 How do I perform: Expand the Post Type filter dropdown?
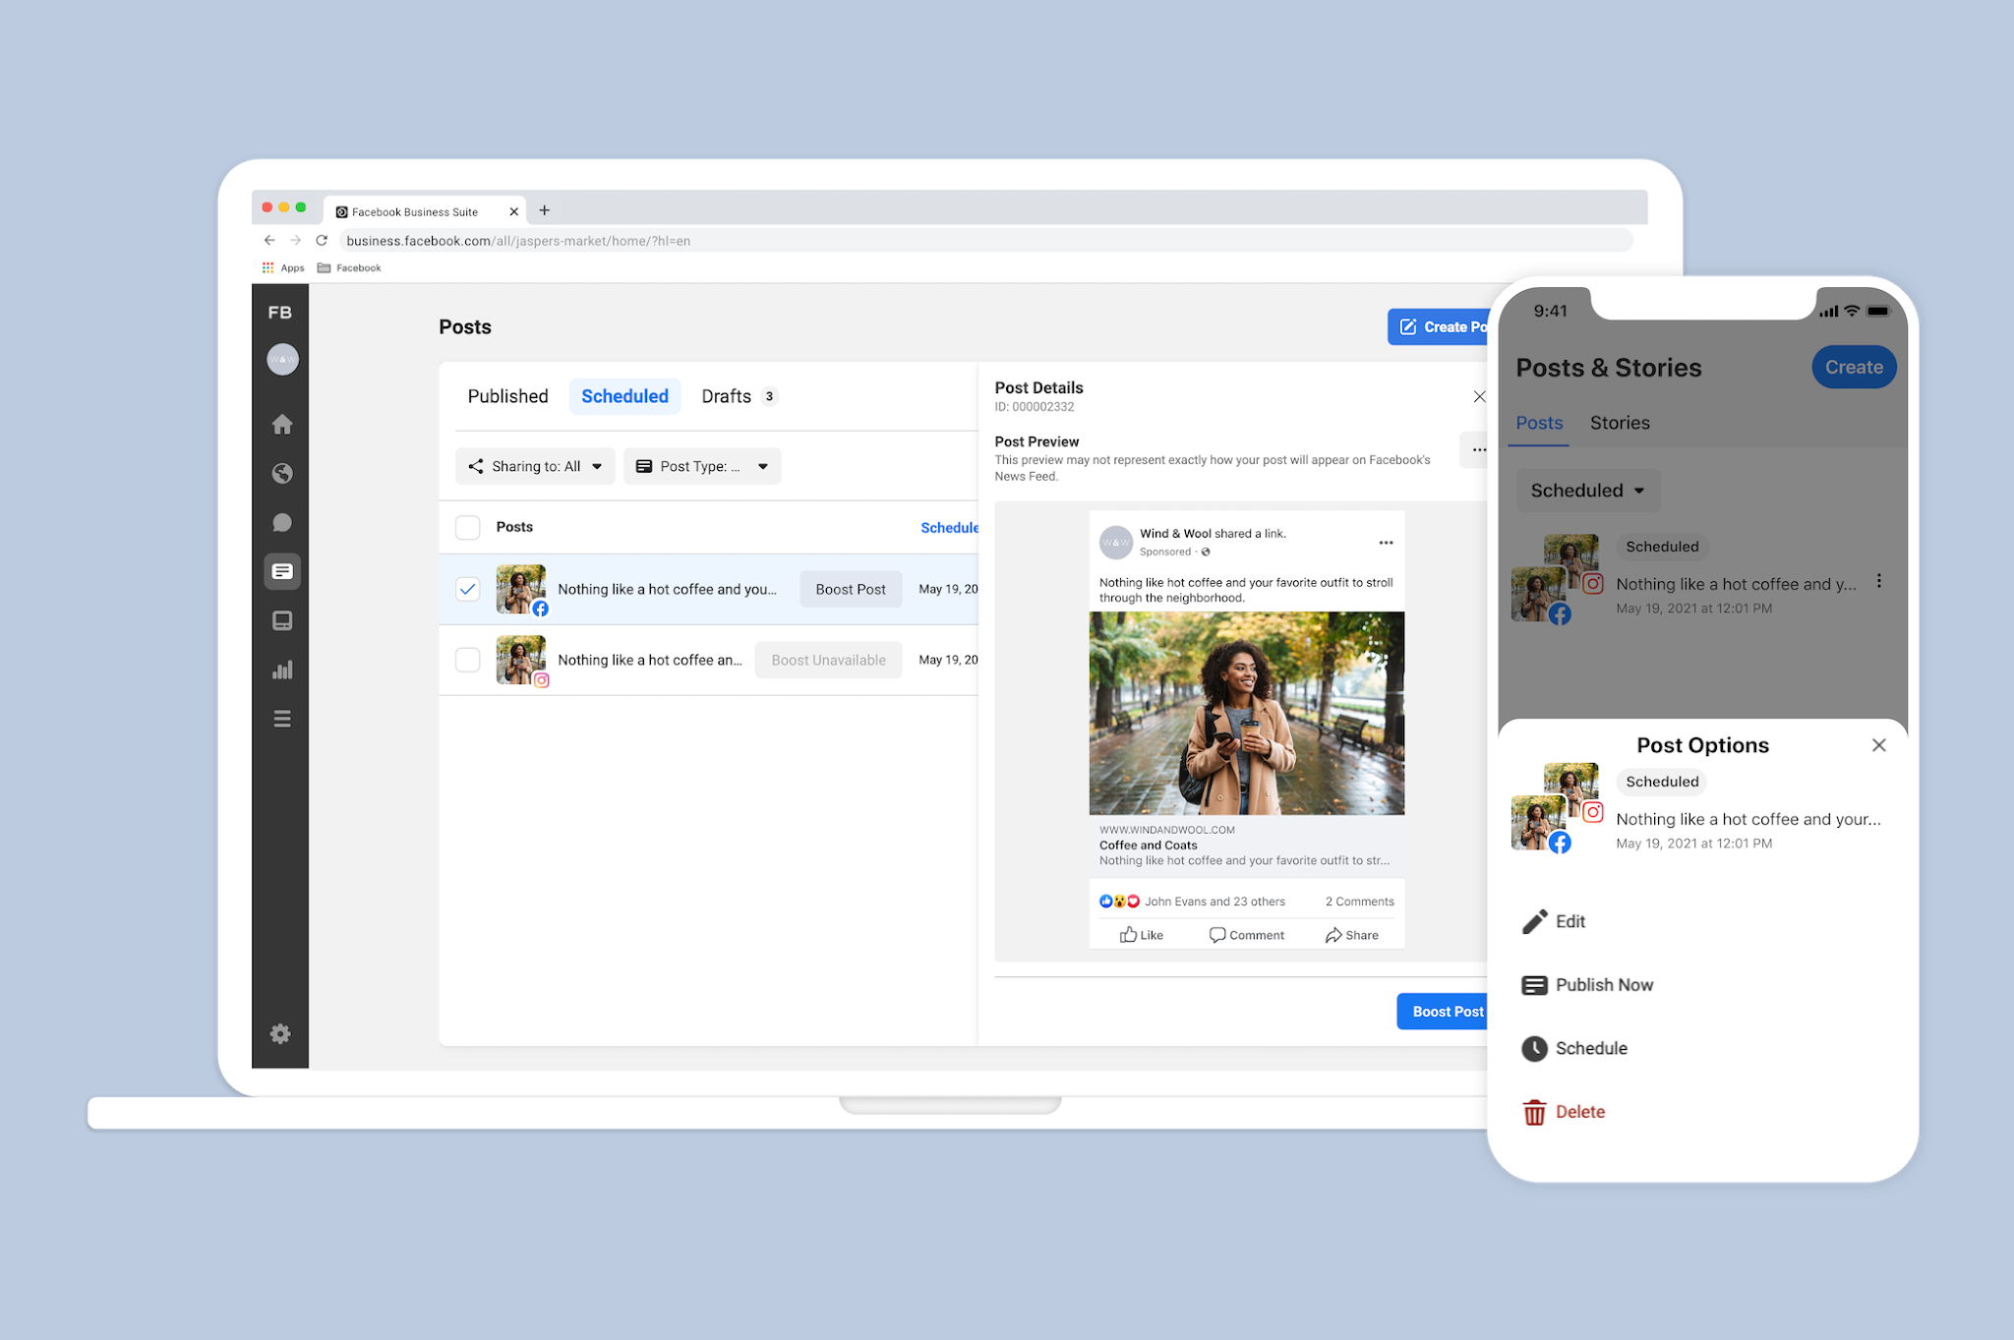pyautogui.click(x=701, y=466)
